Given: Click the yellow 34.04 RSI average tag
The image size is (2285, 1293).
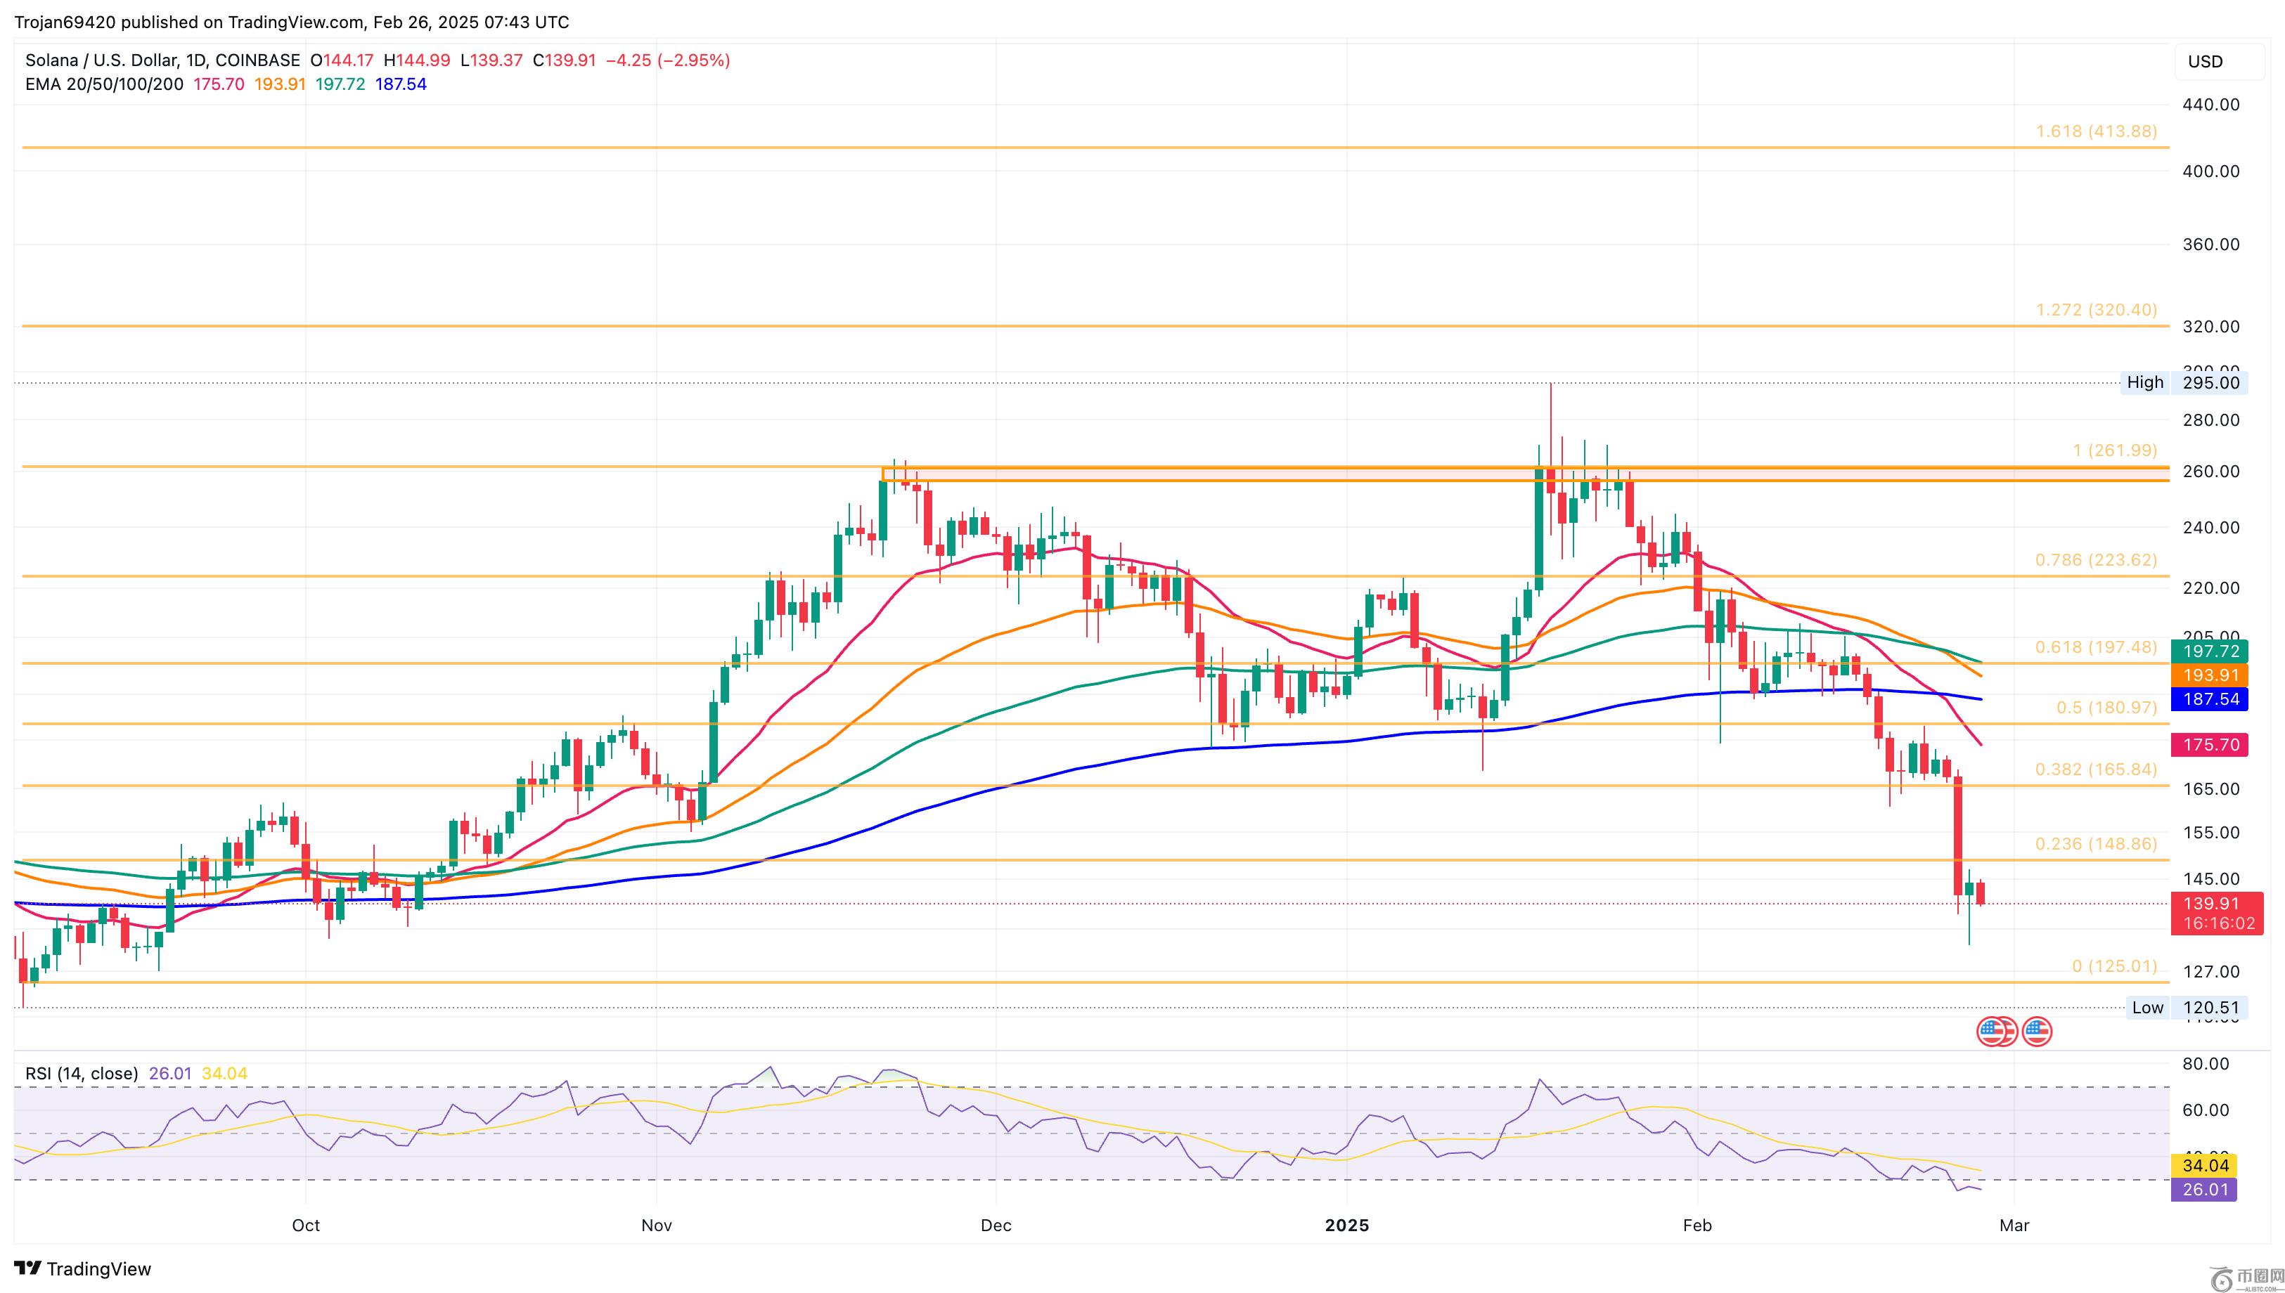Looking at the screenshot, I should coord(2204,1165).
